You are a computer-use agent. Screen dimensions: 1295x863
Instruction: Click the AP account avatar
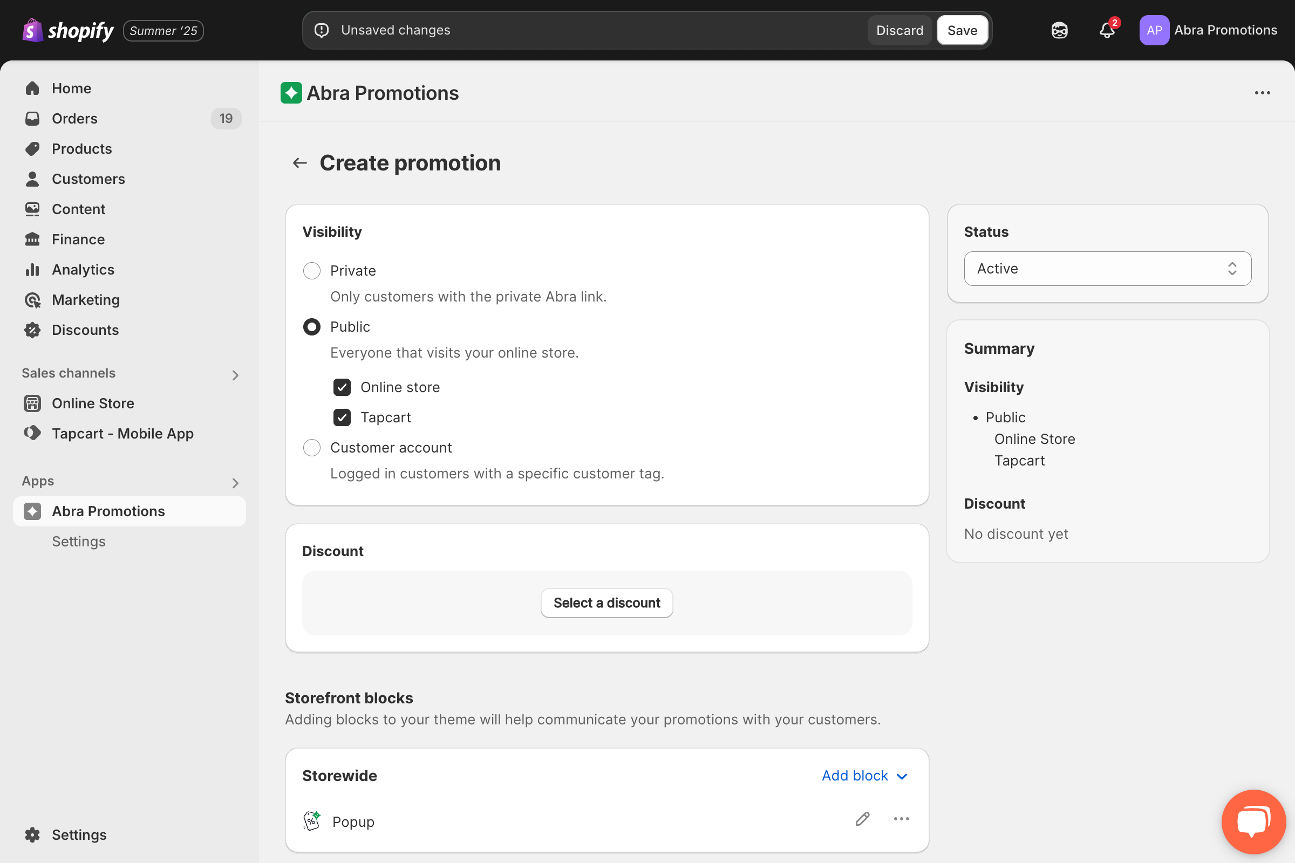click(x=1154, y=30)
